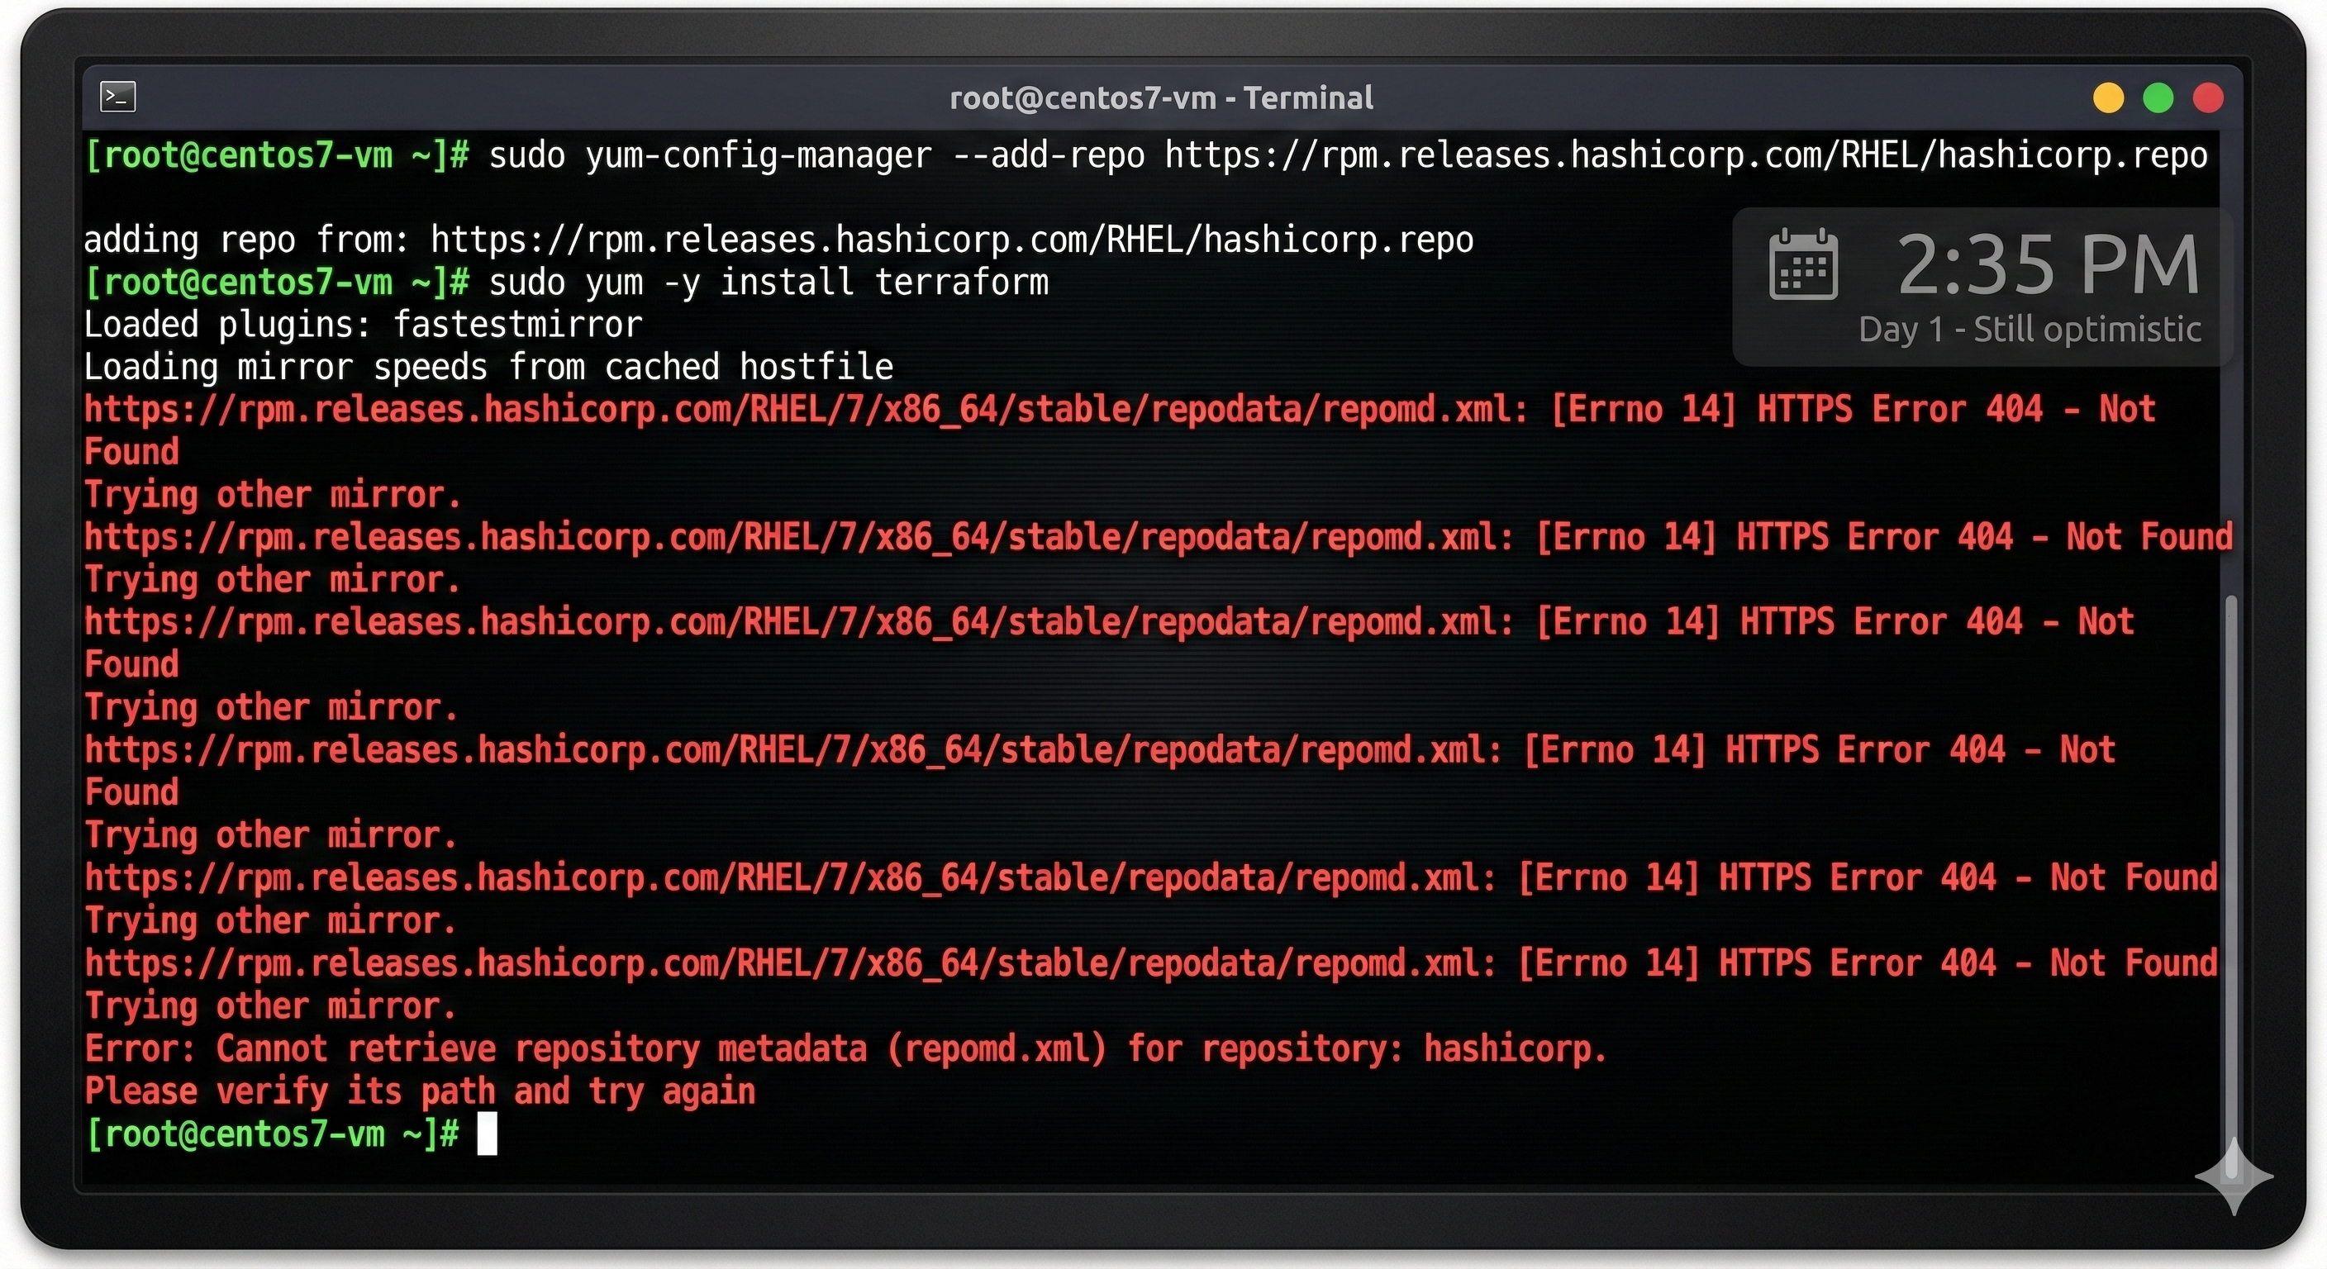Click the 'root@centos7-vm - Terminal' window title

tap(1161, 97)
